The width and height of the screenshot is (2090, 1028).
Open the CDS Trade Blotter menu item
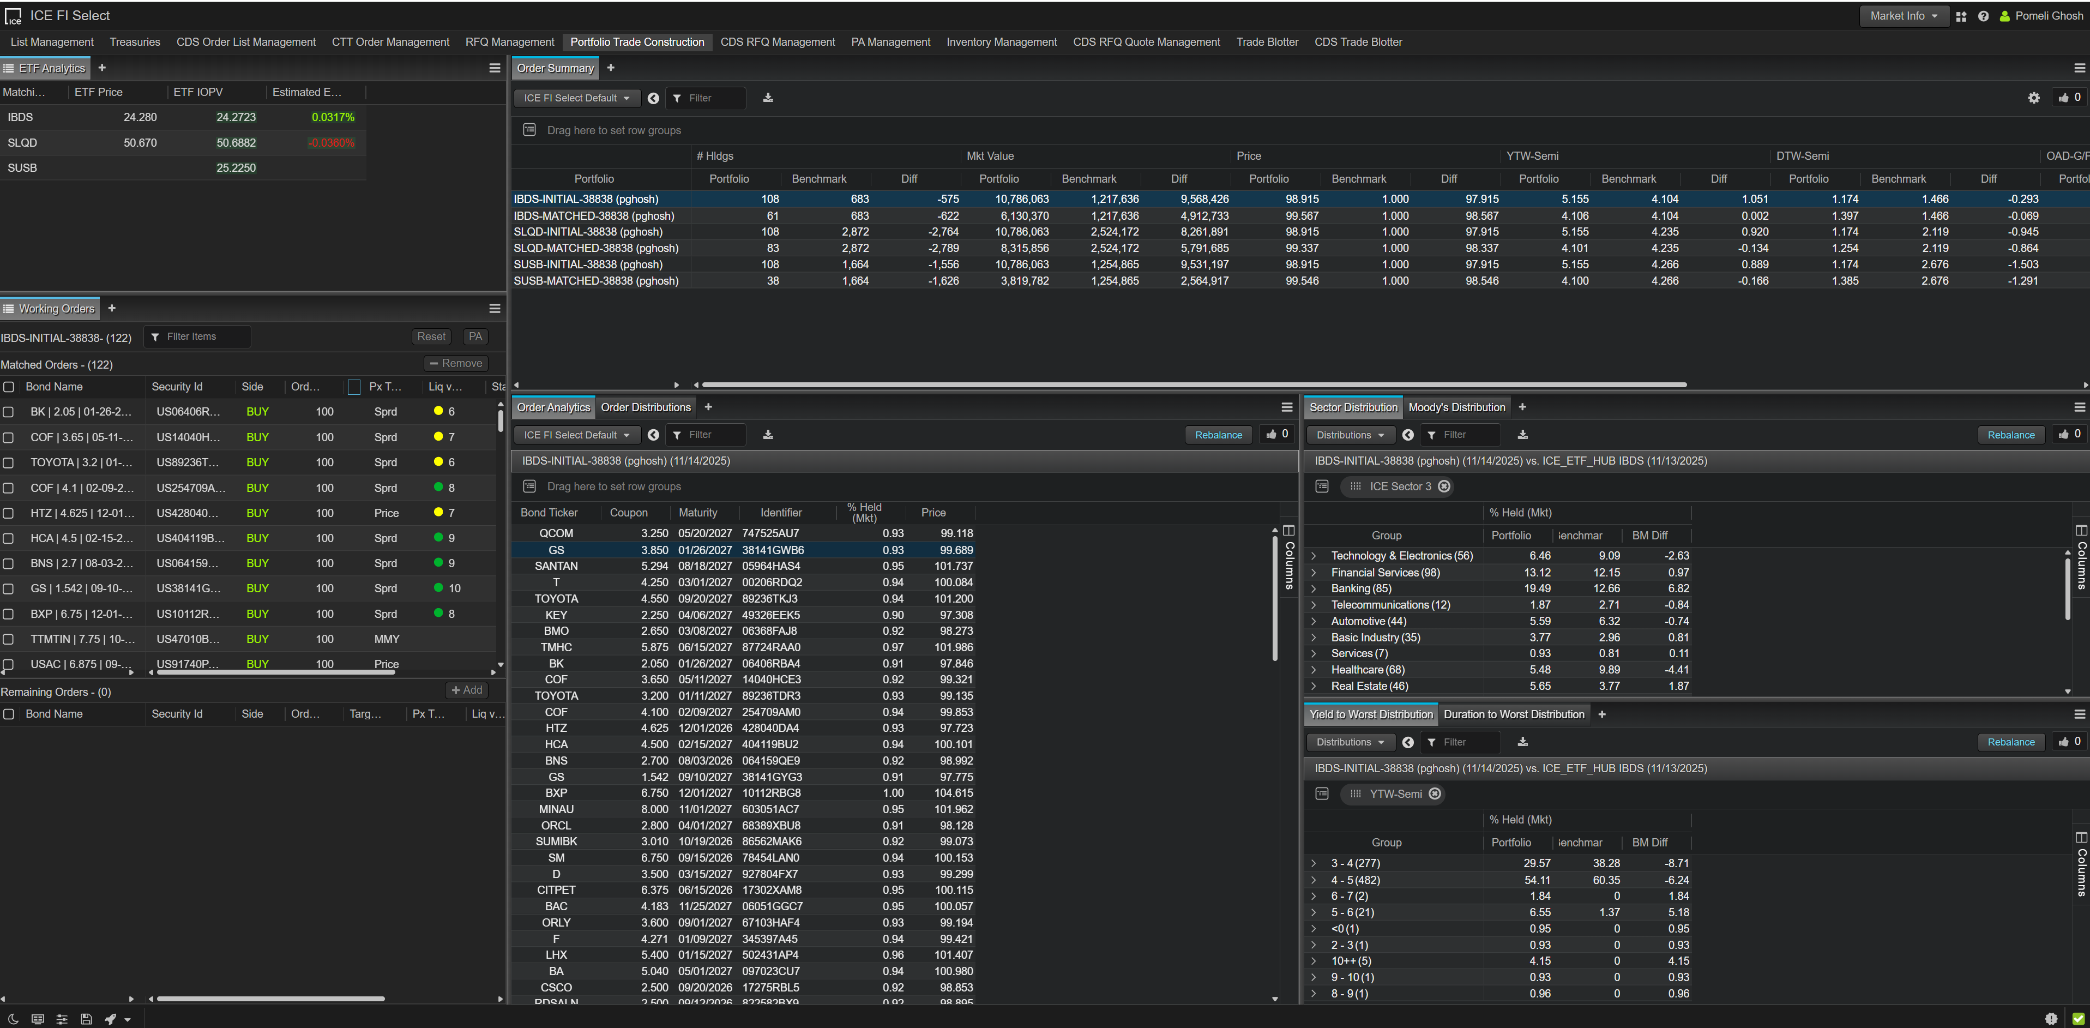point(1358,41)
